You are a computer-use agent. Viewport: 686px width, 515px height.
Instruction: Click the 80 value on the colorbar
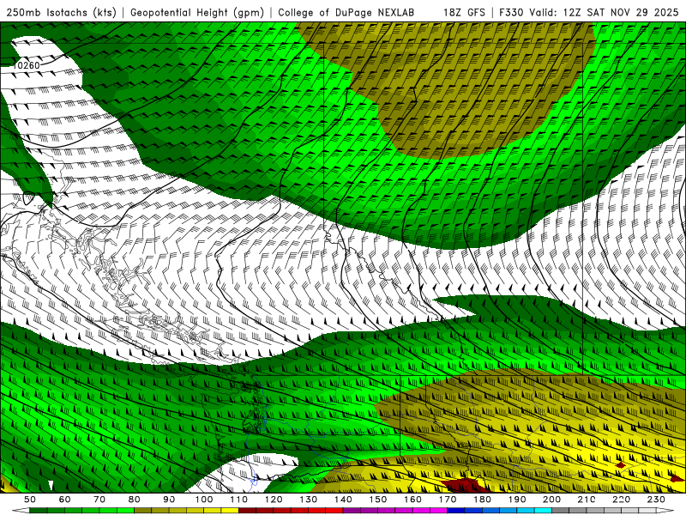(x=135, y=500)
